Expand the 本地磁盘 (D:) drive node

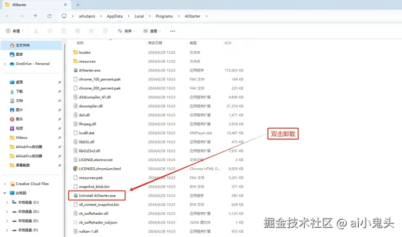pos(7,211)
